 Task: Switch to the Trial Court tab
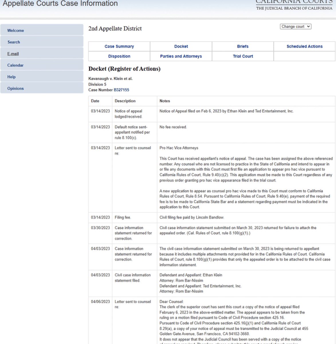coord(243,56)
